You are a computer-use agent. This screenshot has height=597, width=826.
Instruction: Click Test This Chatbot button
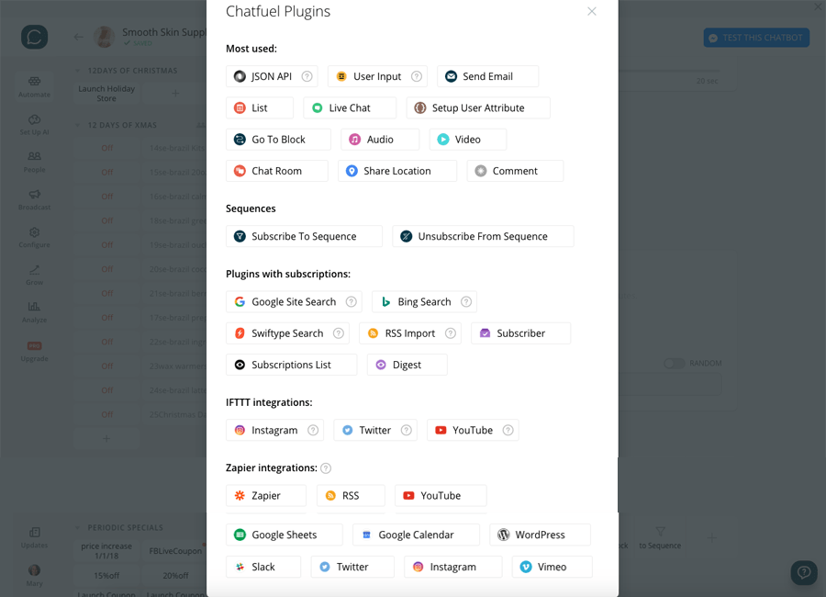(x=756, y=38)
